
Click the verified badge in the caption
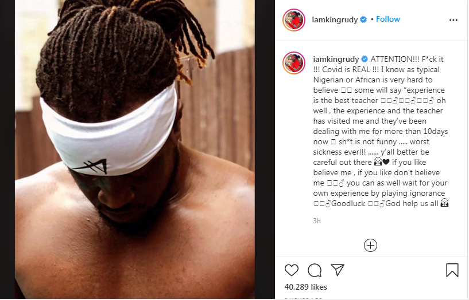tap(365, 59)
